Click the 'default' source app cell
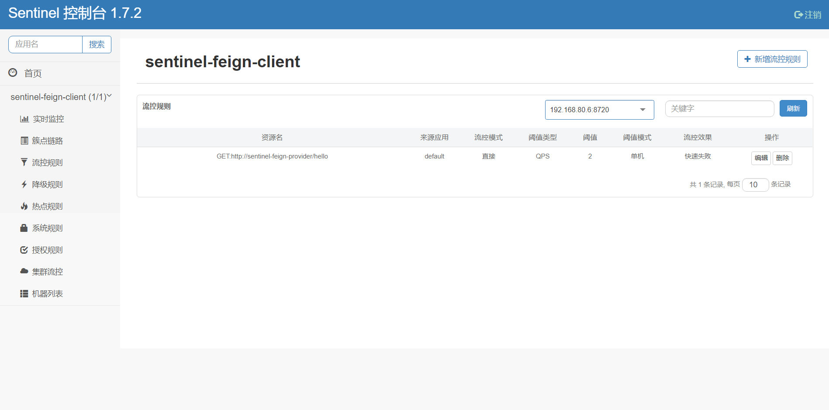 [x=434, y=156]
